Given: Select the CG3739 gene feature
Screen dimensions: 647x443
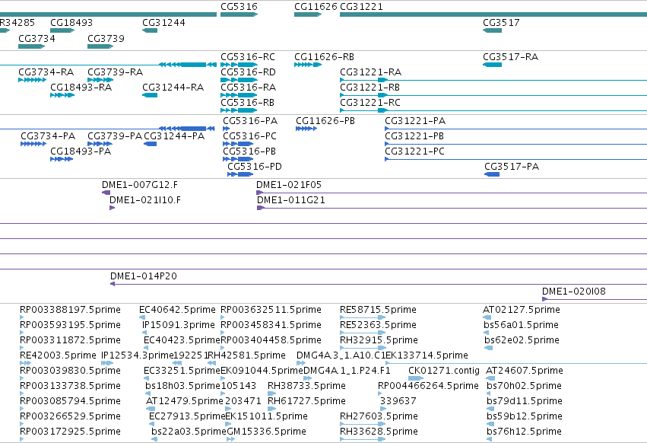Looking at the screenshot, I should coord(100,46).
